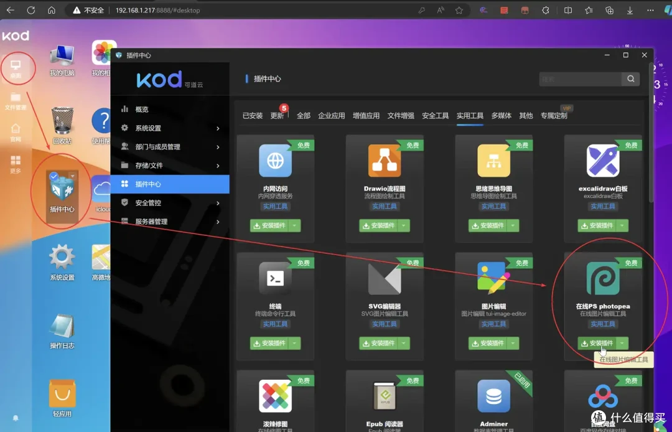The image size is (672, 432).
Task: Click 安装插件 for 图片编辑
Action: (x=488, y=343)
